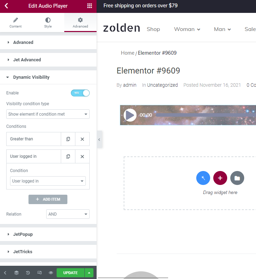Open the Shop menu link

(153, 29)
